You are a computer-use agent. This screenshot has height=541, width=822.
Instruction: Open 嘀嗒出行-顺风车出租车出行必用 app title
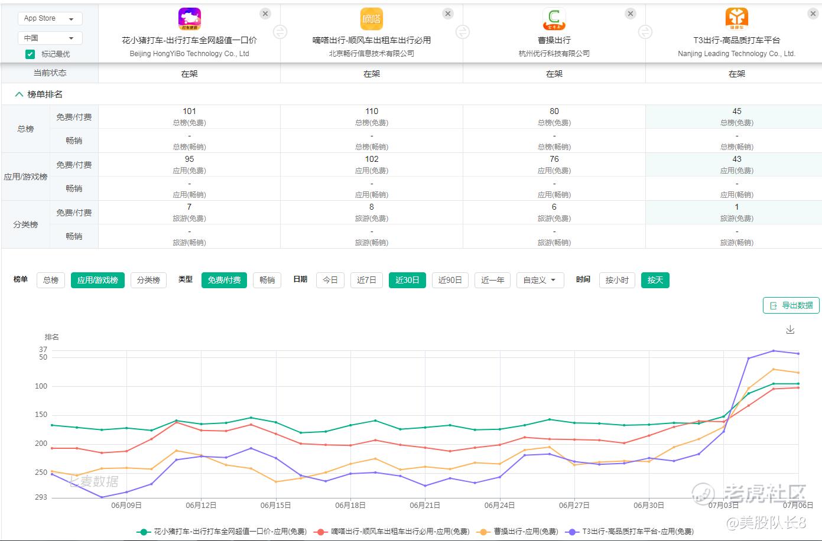372,40
